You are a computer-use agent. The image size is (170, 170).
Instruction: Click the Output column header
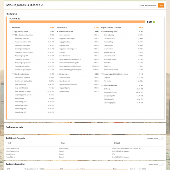point(117,143)
